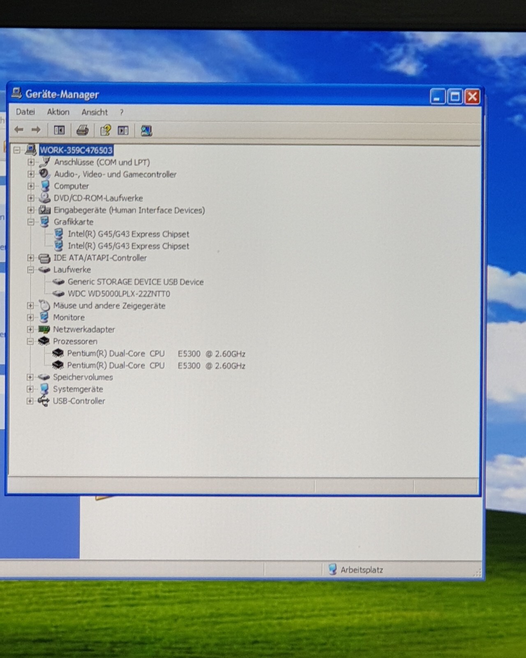Click the Systemgeräte icon
Viewport: 526px width, 658px height.
coord(44,389)
